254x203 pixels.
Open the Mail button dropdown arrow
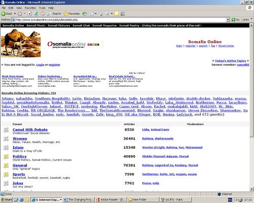tap(96, 14)
